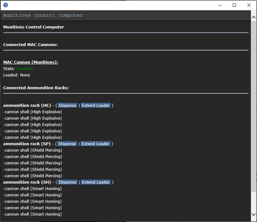Select the first High Explosive cannon shell entry
257x222 pixels.
33,112
